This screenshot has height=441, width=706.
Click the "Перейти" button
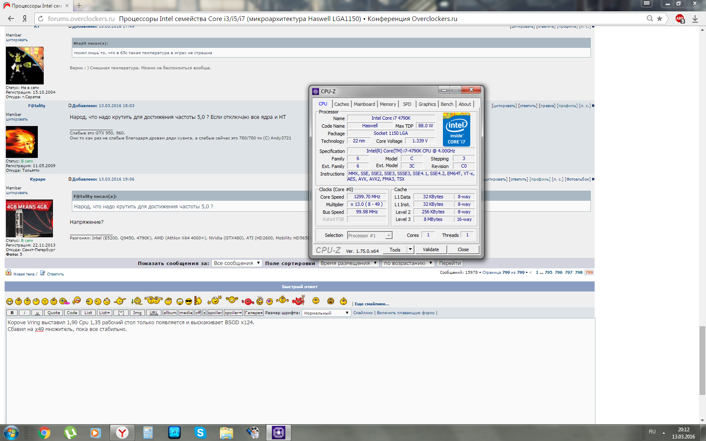(450, 263)
